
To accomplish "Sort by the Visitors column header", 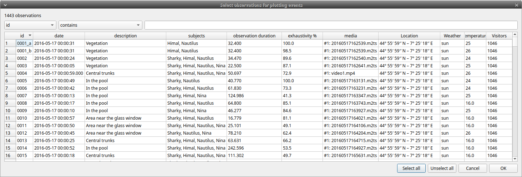I will click(x=499, y=36).
